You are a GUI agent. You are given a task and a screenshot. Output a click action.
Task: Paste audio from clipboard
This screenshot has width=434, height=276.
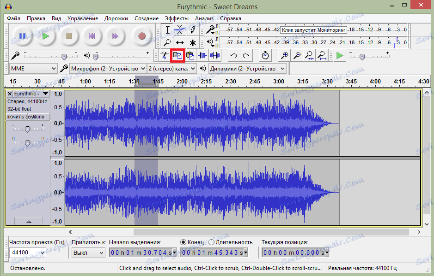point(189,55)
